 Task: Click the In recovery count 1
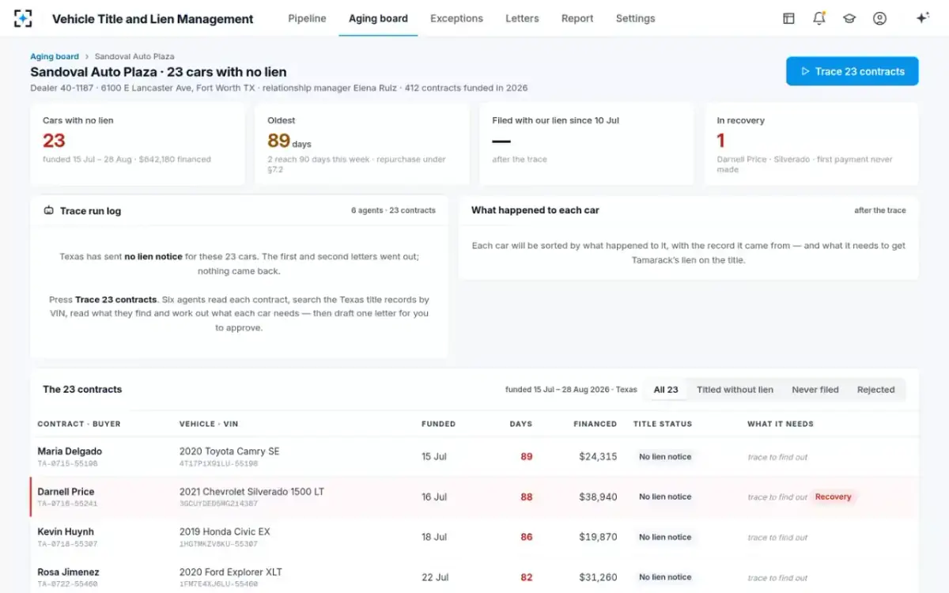pos(720,141)
